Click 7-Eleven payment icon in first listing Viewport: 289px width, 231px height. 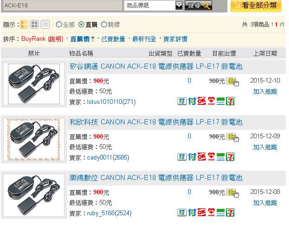point(230,101)
